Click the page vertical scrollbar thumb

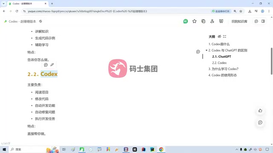[272, 61]
